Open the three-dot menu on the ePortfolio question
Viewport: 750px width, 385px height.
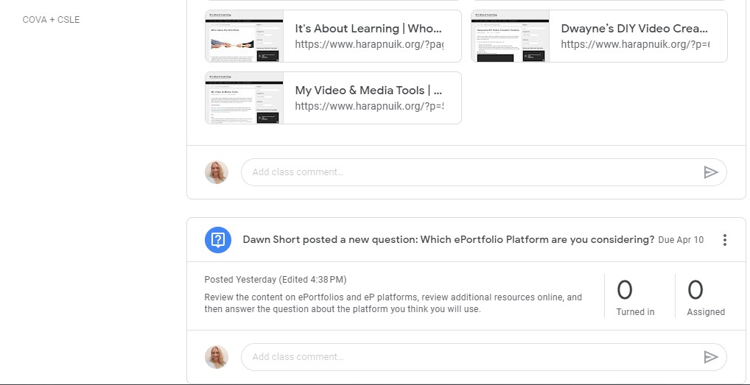coord(725,240)
